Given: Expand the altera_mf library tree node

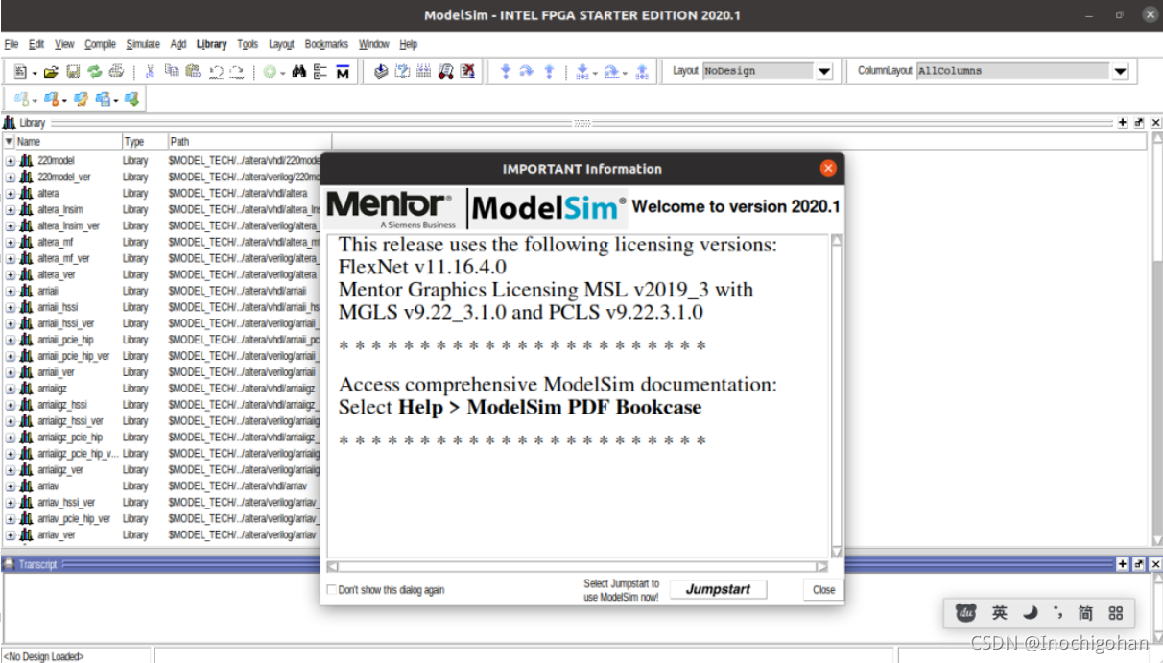Looking at the screenshot, I should (11, 243).
